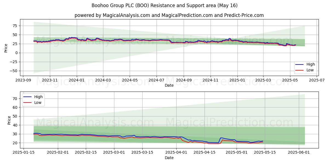Click the '2025-05-15' tick label
The width and height of the screenshot is (329, 164).
(x=265, y=153)
